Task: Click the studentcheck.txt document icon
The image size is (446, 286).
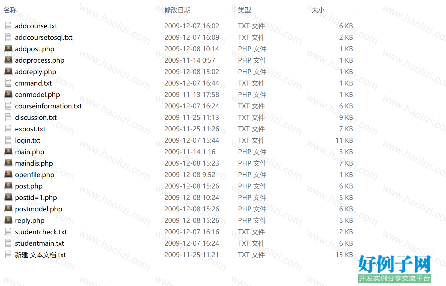Action: [x=8, y=232]
